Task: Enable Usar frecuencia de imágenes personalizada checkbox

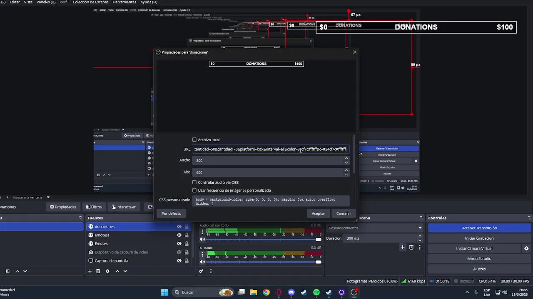Action: 194,191
